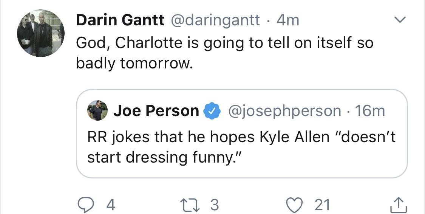Click Joe Person's blue verified badge
This screenshot has width=425, height=214.
pyautogui.click(x=213, y=111)
